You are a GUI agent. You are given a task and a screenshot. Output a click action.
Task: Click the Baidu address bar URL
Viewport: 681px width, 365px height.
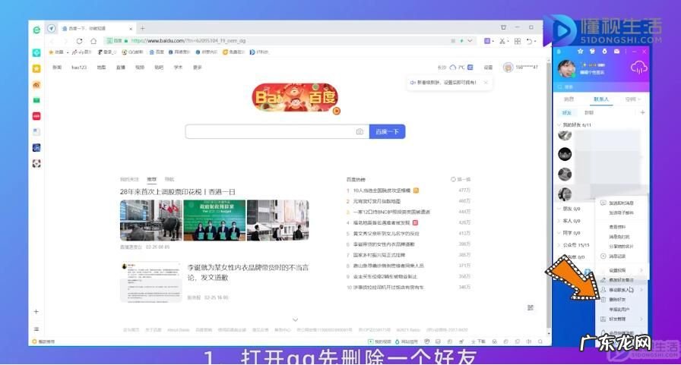pos(188,41)
